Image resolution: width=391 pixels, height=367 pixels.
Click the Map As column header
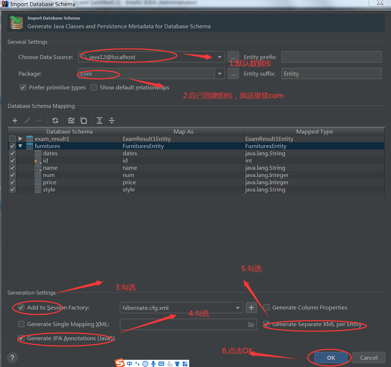(x=183, y=131)
